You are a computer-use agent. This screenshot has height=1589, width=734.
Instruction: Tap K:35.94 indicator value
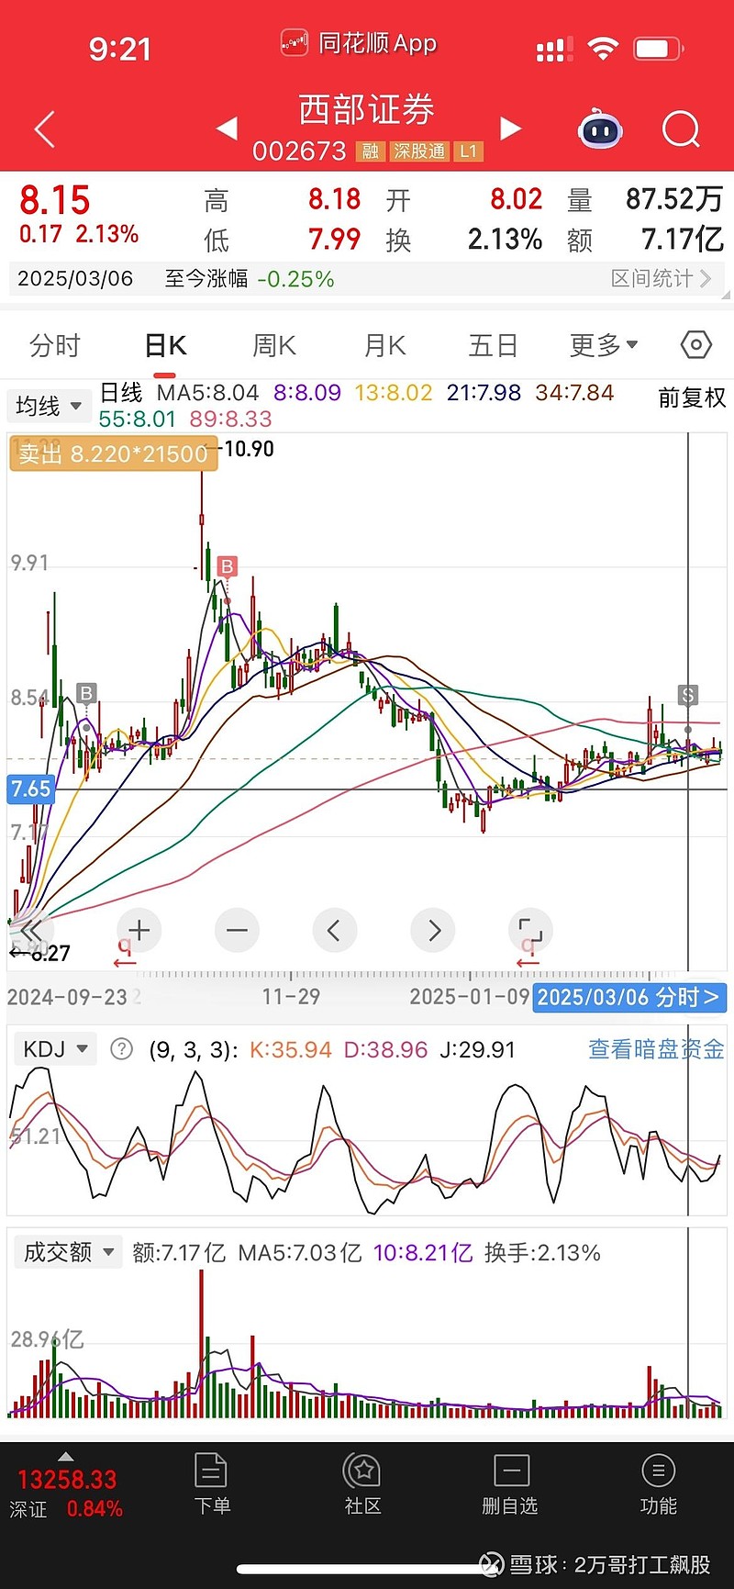[x=290, y=1049]
